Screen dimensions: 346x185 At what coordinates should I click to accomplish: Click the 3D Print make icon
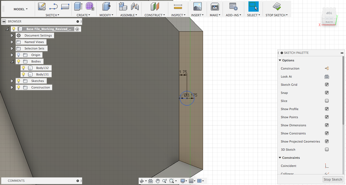click(215, 6)
